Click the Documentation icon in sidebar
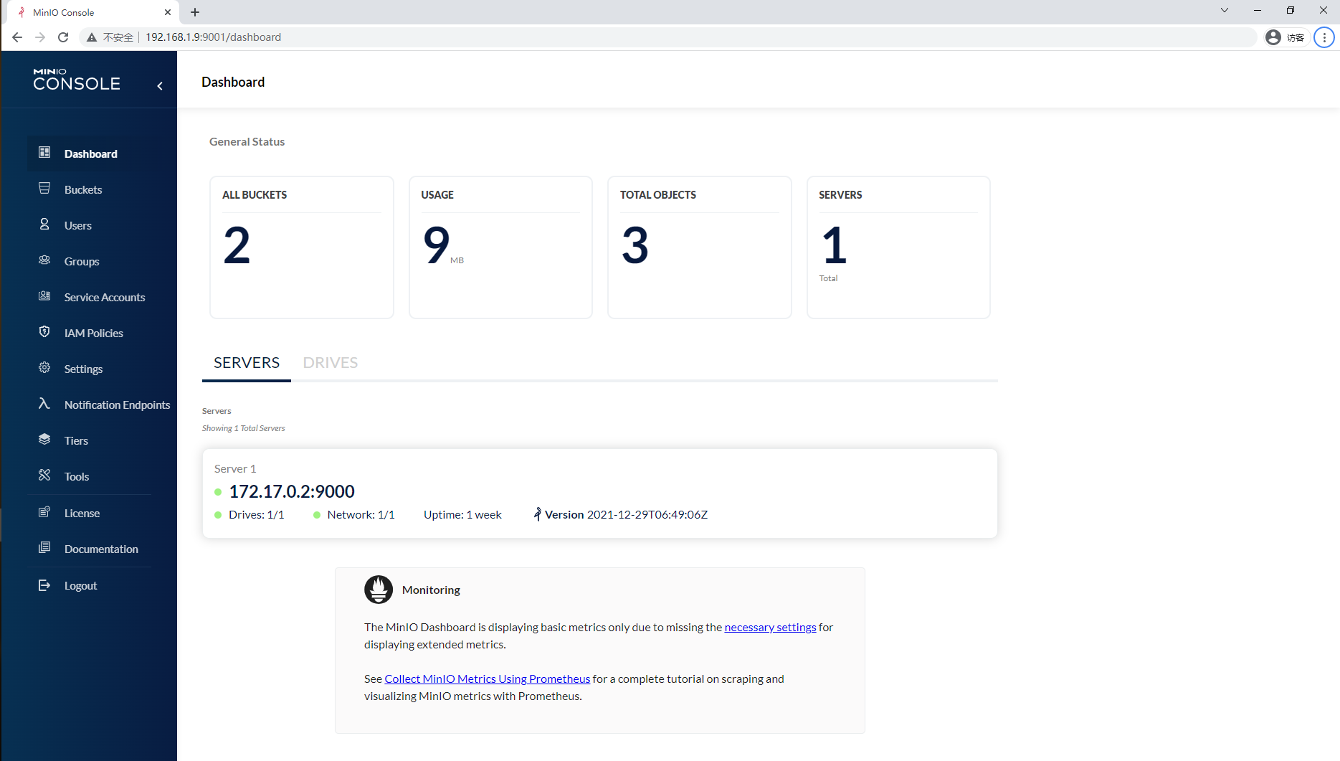Screen dimensions: 1340x761 (x=44, y=547)
